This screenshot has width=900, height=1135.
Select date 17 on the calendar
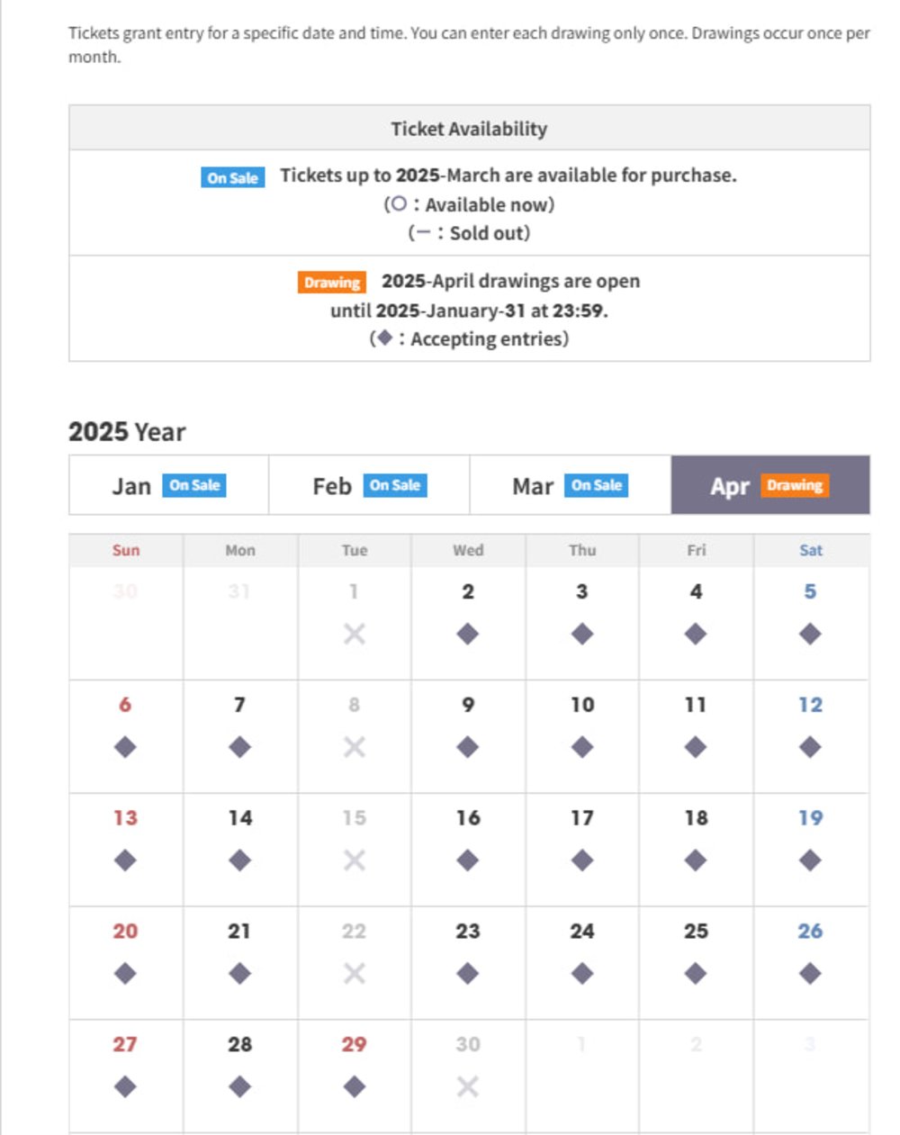tap(582, 818)
